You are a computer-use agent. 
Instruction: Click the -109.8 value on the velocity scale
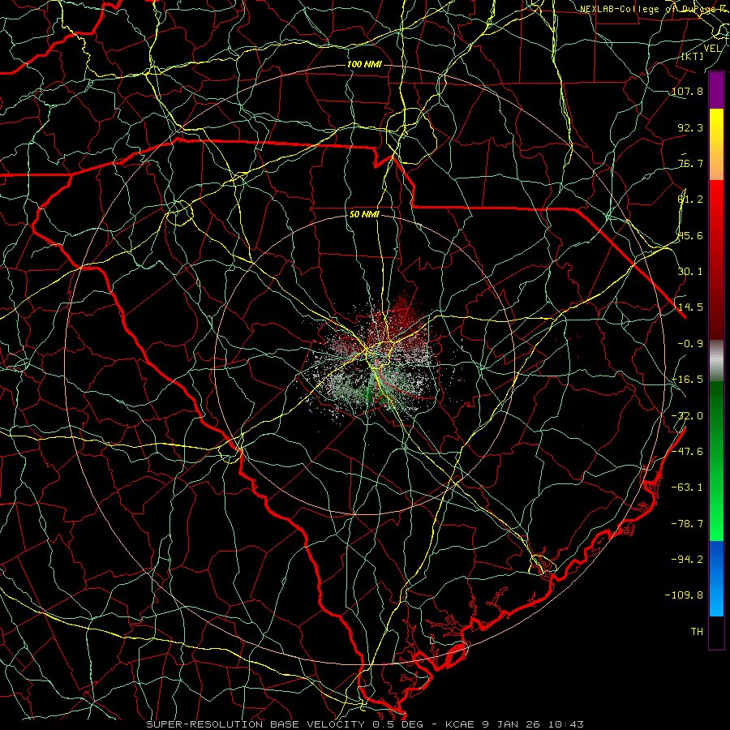[x=684, y=595]
